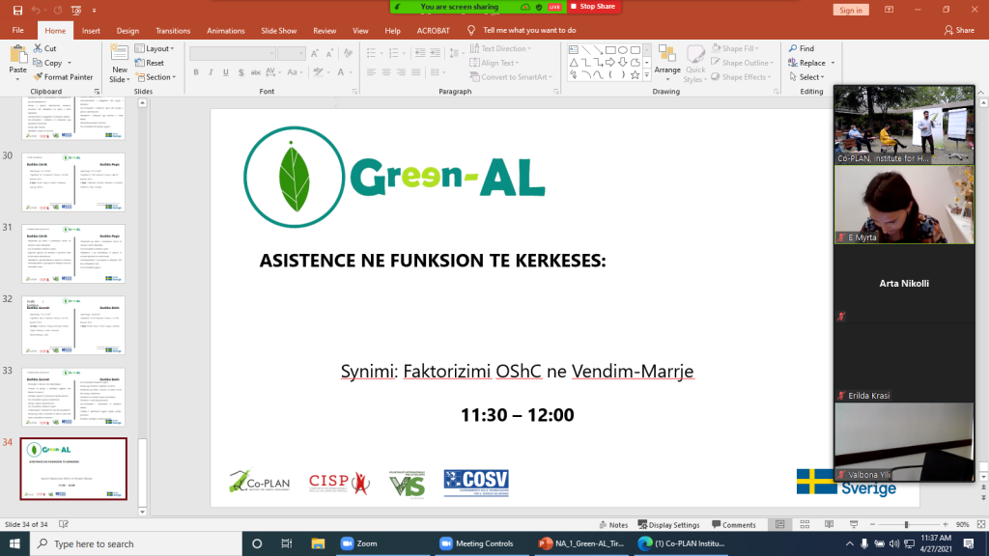Toggle text Shadow formatting
Image resolution: width=989 pixels, height=556 pixels.
(240, 72)
